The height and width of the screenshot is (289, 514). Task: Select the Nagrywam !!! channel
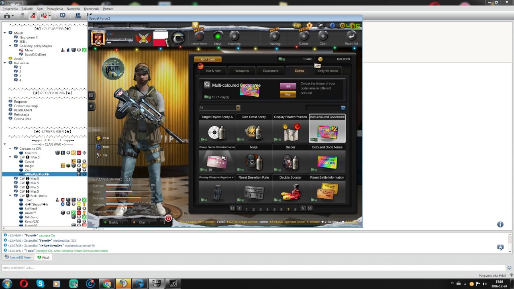pos(29,37)
